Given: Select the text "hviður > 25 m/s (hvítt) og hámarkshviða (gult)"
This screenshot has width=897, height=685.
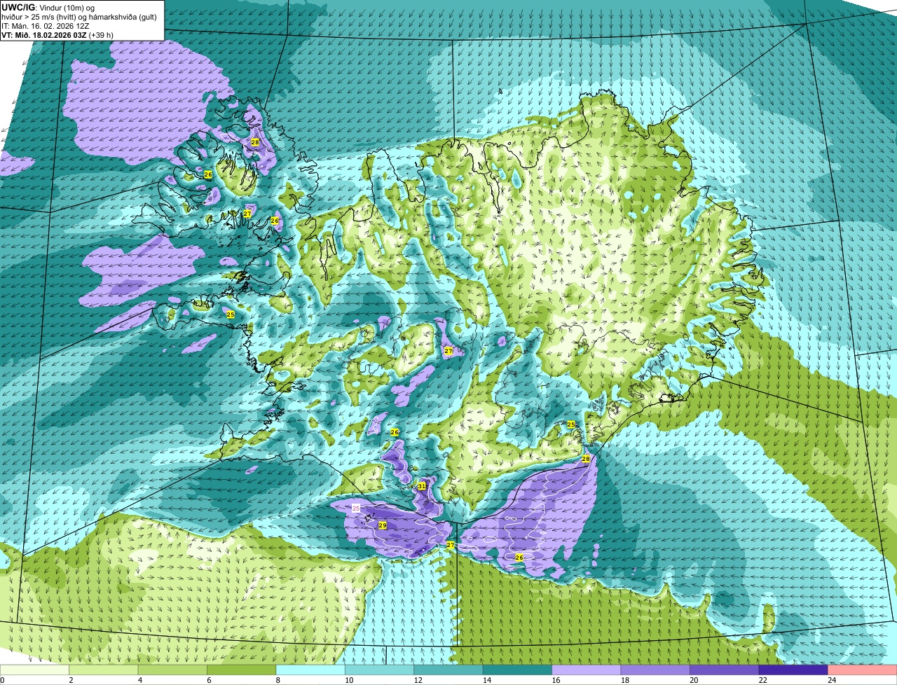Looking at the screenshot, I should (x=79, y=17).
